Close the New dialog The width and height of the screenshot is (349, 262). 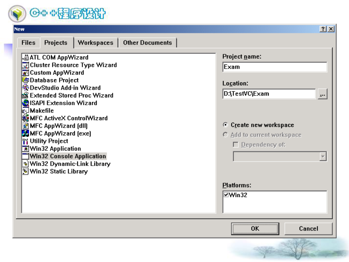pos(331,29)
